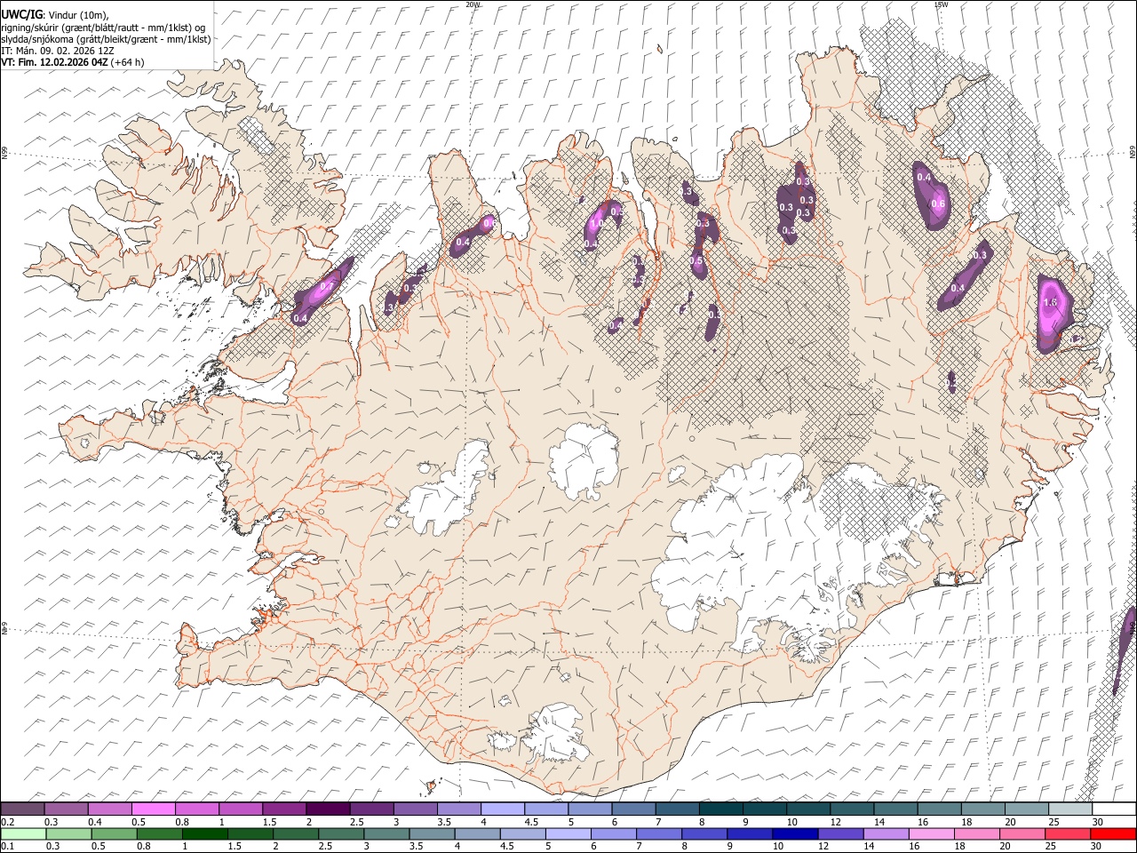The image size is (1137, 853).
Task: Select the dark purple 2 snow legend swatch
Action: point(327,809)
